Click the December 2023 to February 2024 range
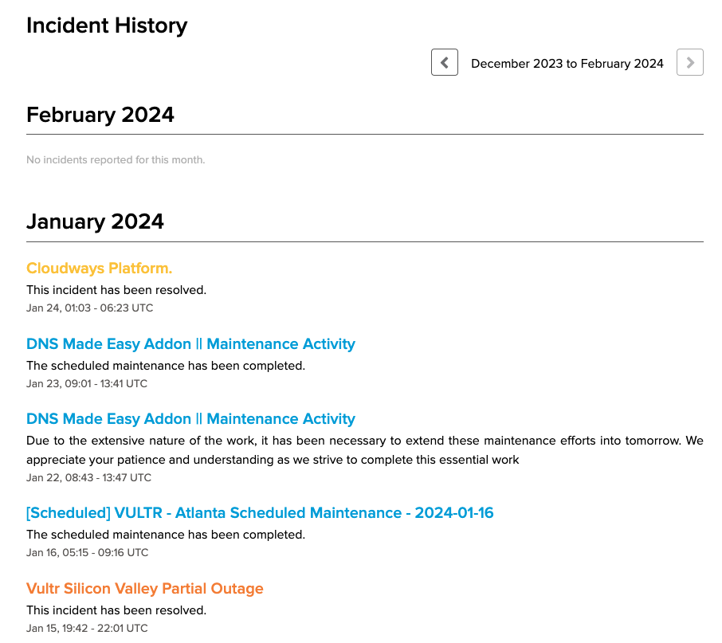Image resolution: width=722 pixels, height=643 pixels. [x=567, y=64]
